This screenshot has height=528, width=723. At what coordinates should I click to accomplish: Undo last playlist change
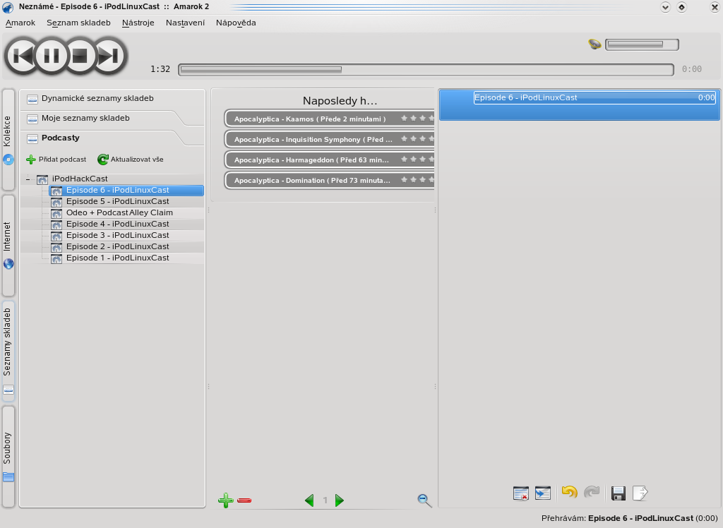[x=569, y=493]
